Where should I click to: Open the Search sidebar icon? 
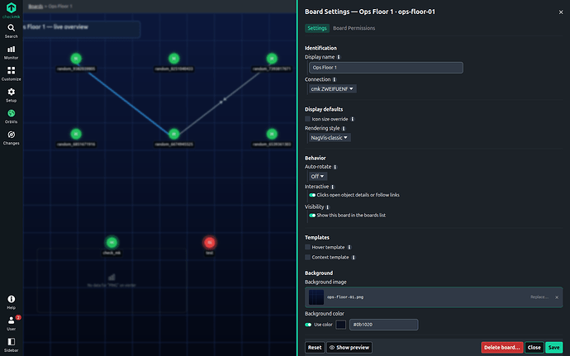(12, 31)
